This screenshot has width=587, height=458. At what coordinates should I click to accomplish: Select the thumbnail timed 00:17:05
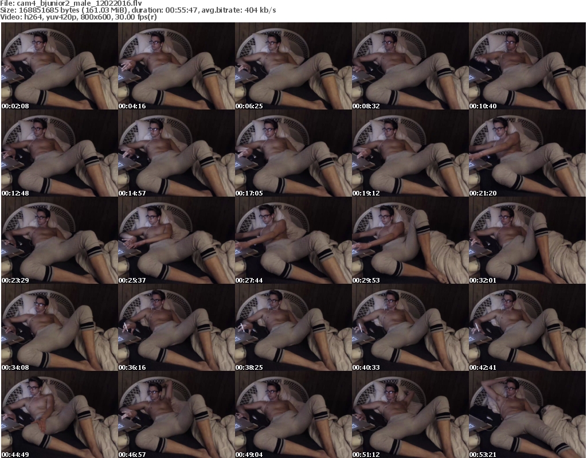coord(293,153)
